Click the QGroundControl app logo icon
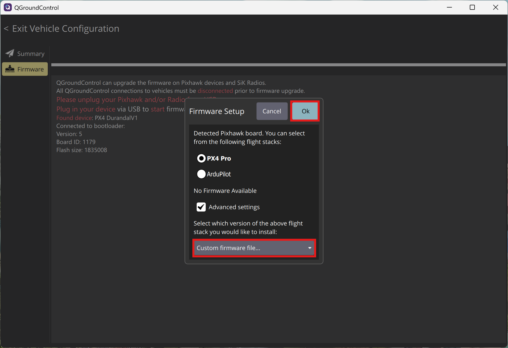 coord(8,8)
